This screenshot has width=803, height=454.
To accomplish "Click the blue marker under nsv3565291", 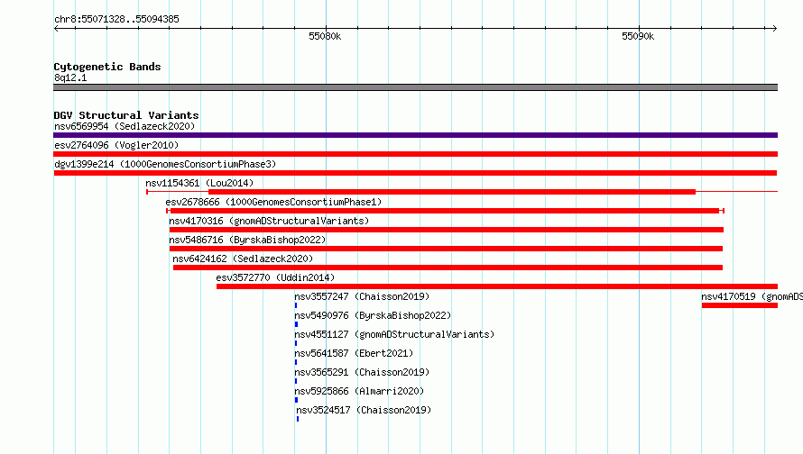I will click(296, 381).
